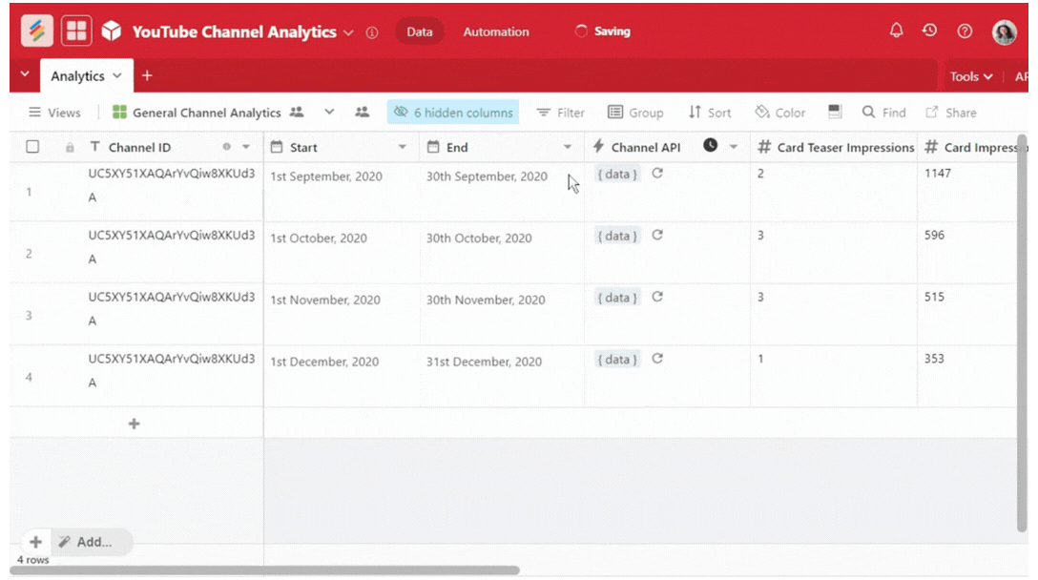
Task: Open the notifications bell
Action: [896, 30]
